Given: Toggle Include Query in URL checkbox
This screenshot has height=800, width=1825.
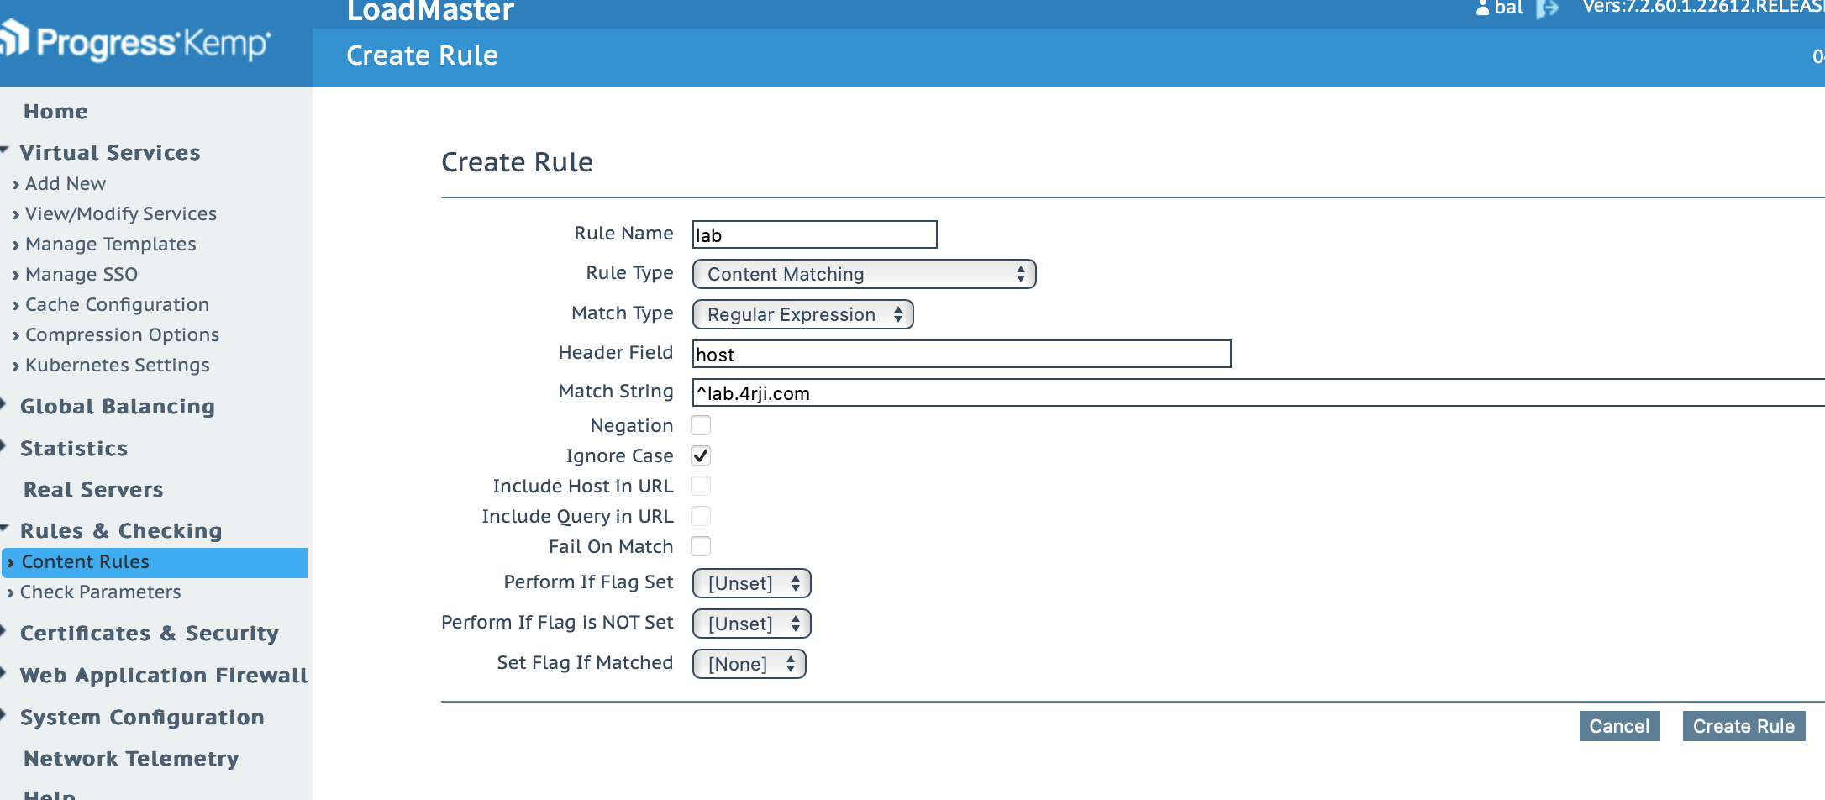Looking at the screenshot, I should coord(701,516).
